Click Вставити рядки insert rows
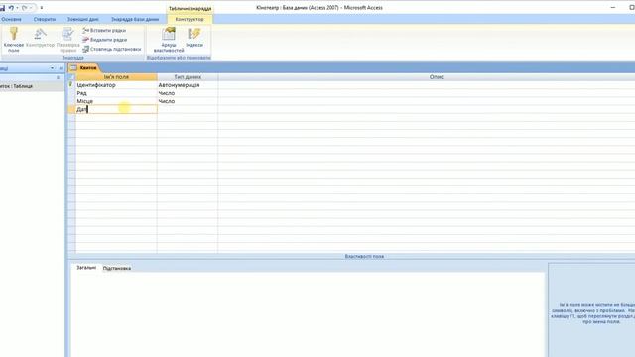 point(104,31)
